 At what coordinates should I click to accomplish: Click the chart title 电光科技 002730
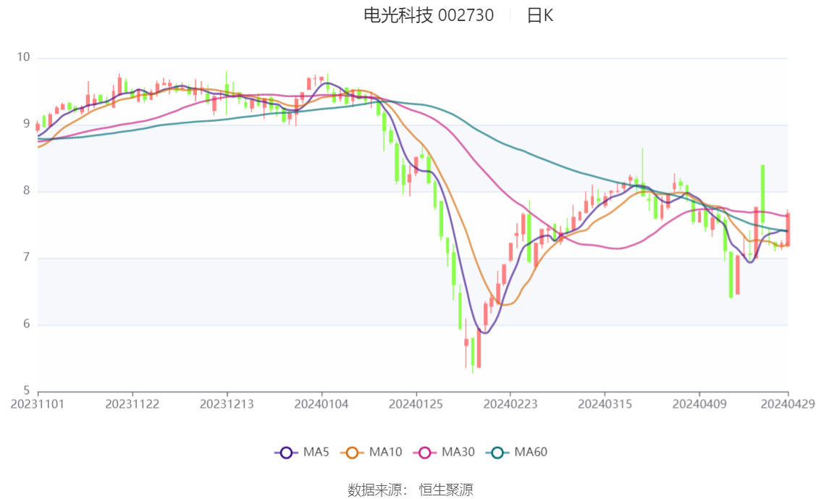[x=429, y=15]
